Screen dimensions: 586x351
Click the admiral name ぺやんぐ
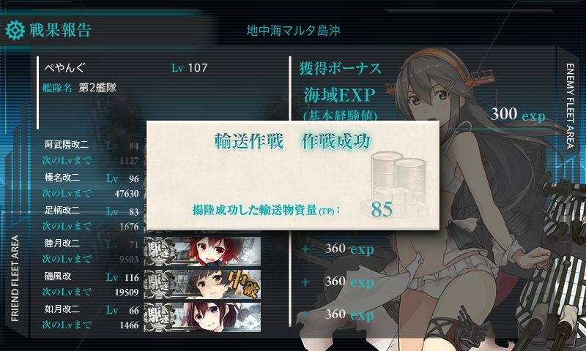point(65,67)
